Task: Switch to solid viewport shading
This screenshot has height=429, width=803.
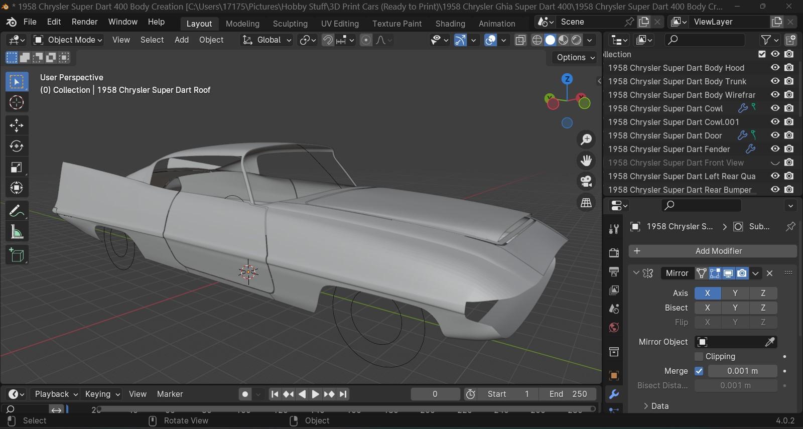Action: (551, 40)
